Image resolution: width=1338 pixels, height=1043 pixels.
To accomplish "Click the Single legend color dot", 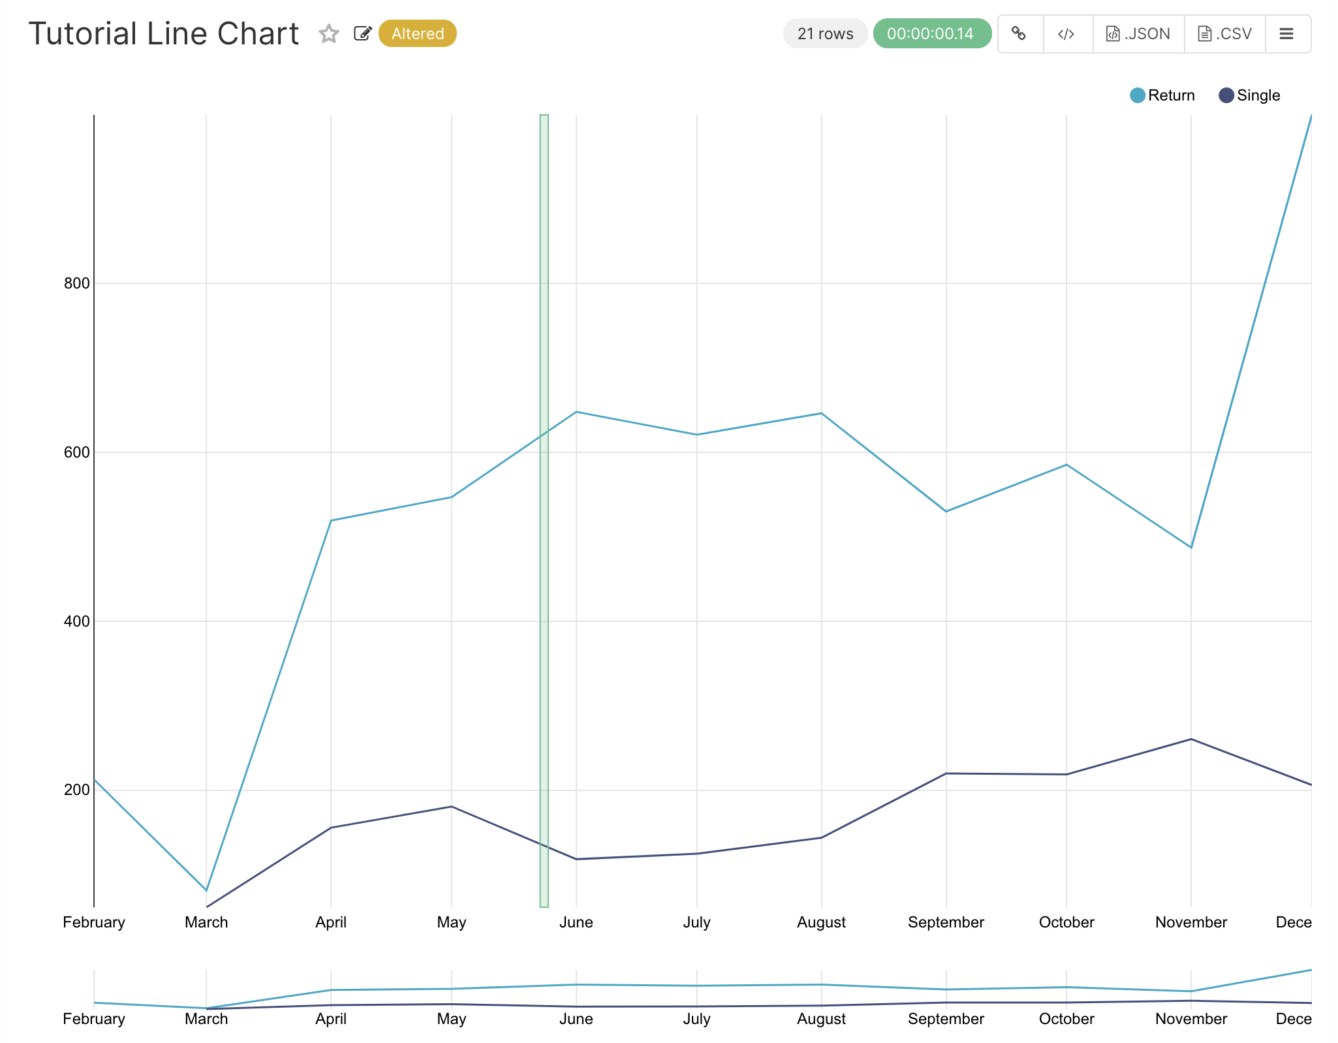I will [1226, 95].
